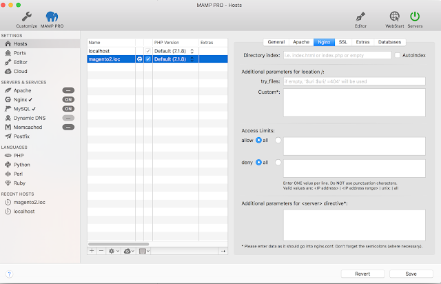This screenshot has width=441, height=284.
Task: Enable the AutoIndex checkbox
Action: click(x=397, y=55)
